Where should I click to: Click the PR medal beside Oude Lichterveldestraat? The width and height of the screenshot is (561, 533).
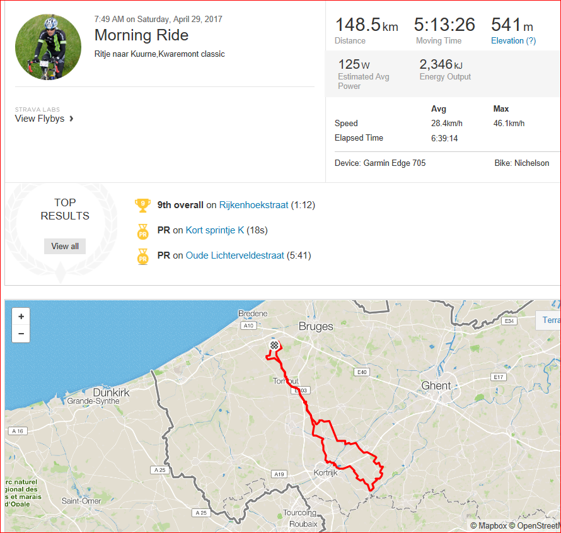point(142,256)
